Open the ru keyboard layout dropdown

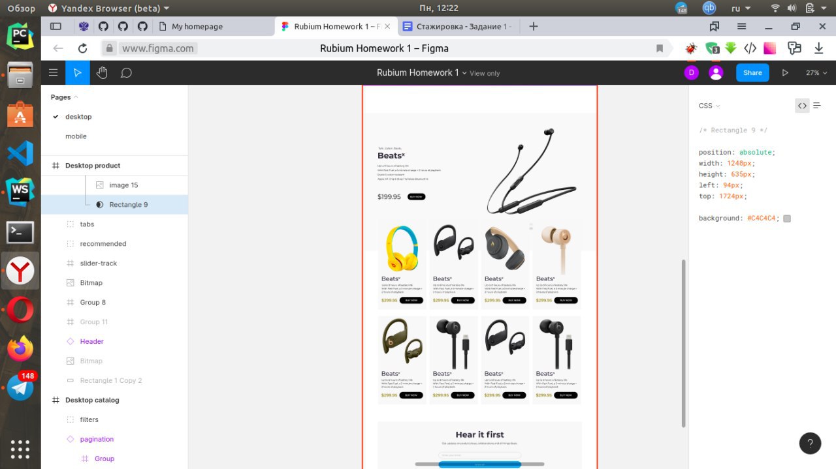click(740, 8)
